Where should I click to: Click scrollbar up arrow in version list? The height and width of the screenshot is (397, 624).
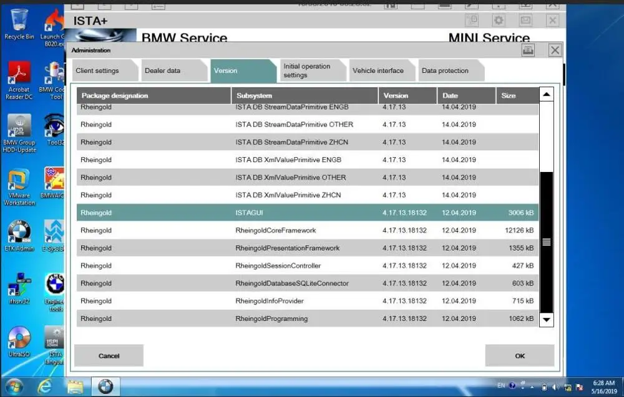click(547, 94)
